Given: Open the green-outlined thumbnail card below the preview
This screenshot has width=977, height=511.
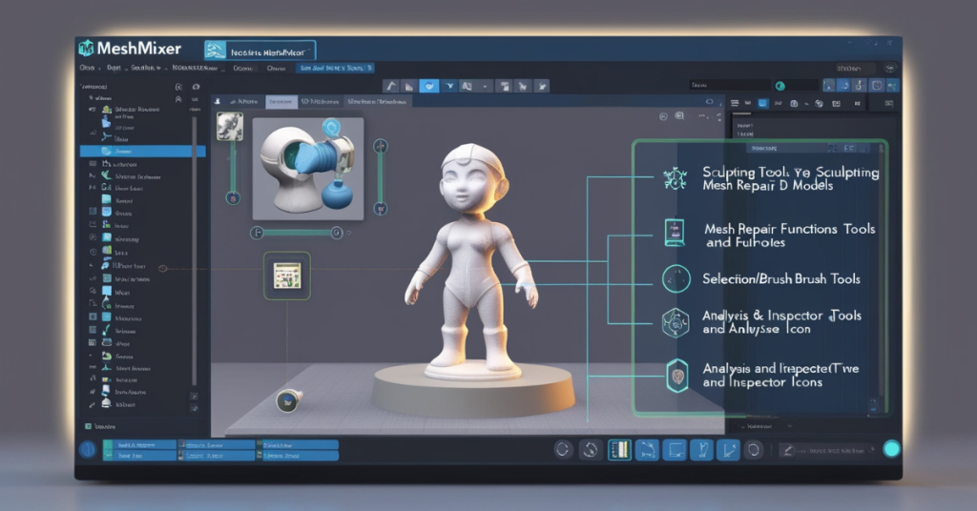Looking at the screenshot, I should (x=286, y=276).
